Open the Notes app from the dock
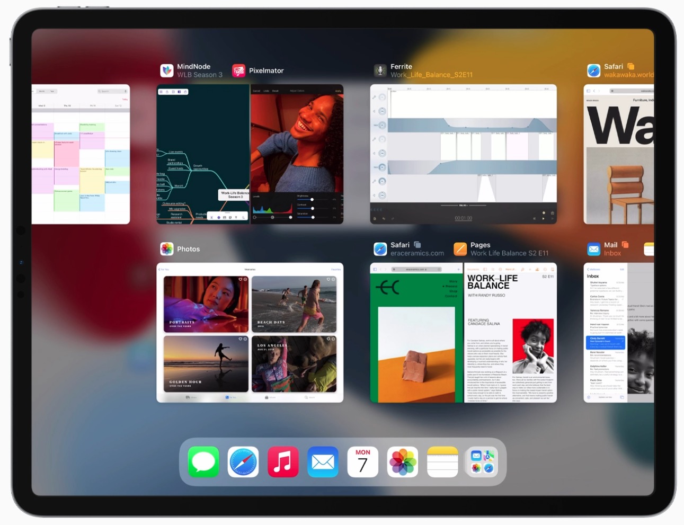Viewport: 684px width, 525px height. pos(442,461)
